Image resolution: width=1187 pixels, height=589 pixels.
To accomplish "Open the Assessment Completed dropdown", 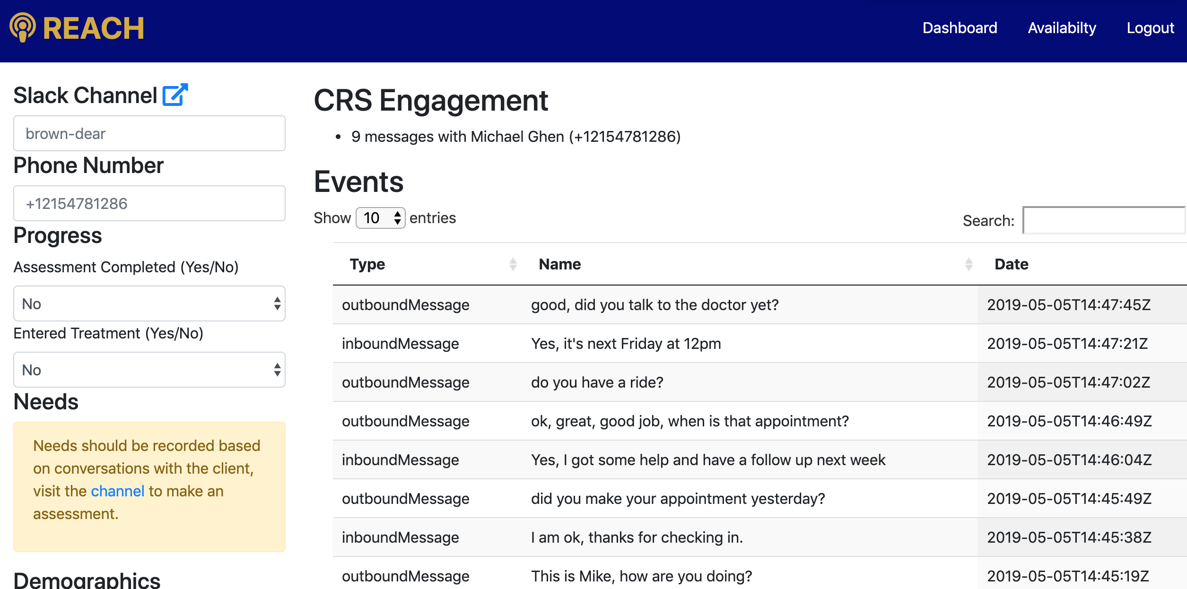I will coord(149,303).
